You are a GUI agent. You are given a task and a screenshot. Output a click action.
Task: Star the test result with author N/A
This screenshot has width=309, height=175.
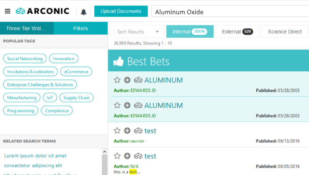coord(117,156)
